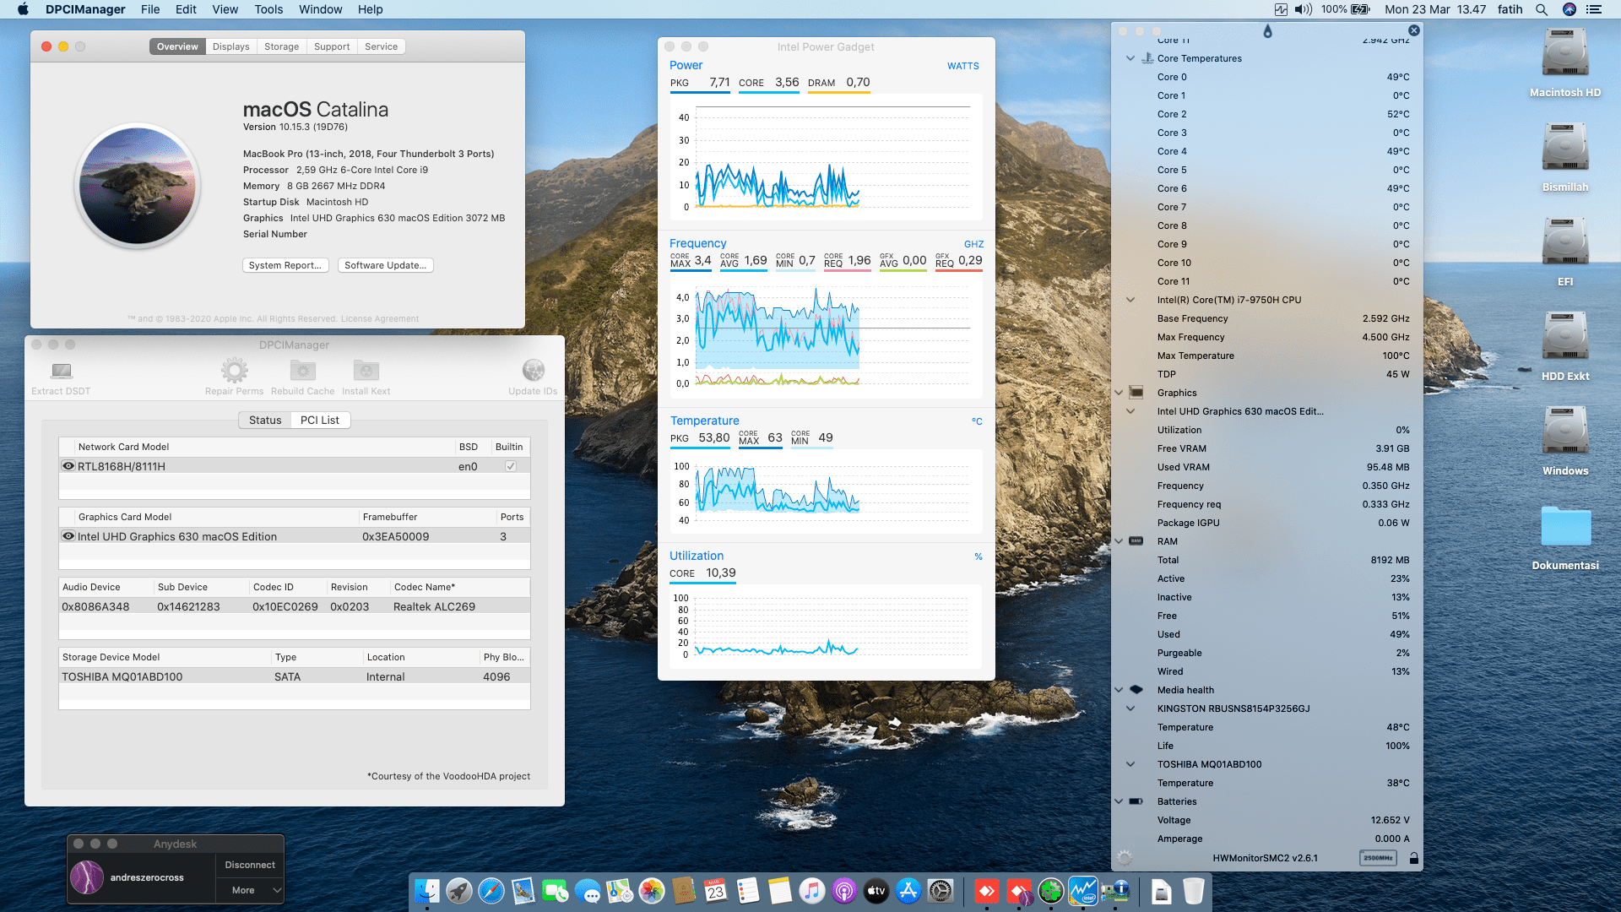
Task: Adjust the 2500MHz fan speed control
Action: coord(1377,858)
